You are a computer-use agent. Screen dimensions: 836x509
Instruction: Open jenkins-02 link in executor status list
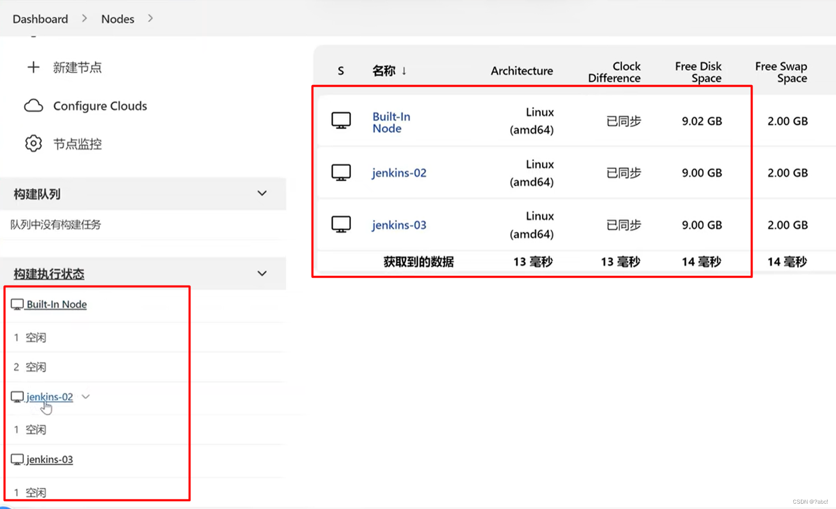tap(49, 397)
